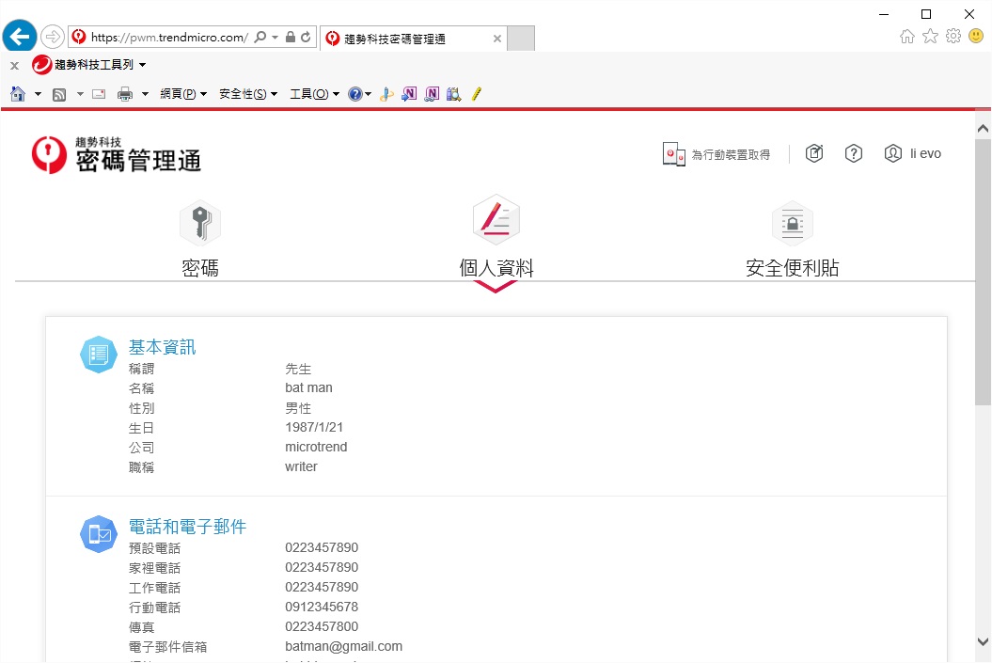
Task: Click the fax number 0223457800
Action: [322, 626]
